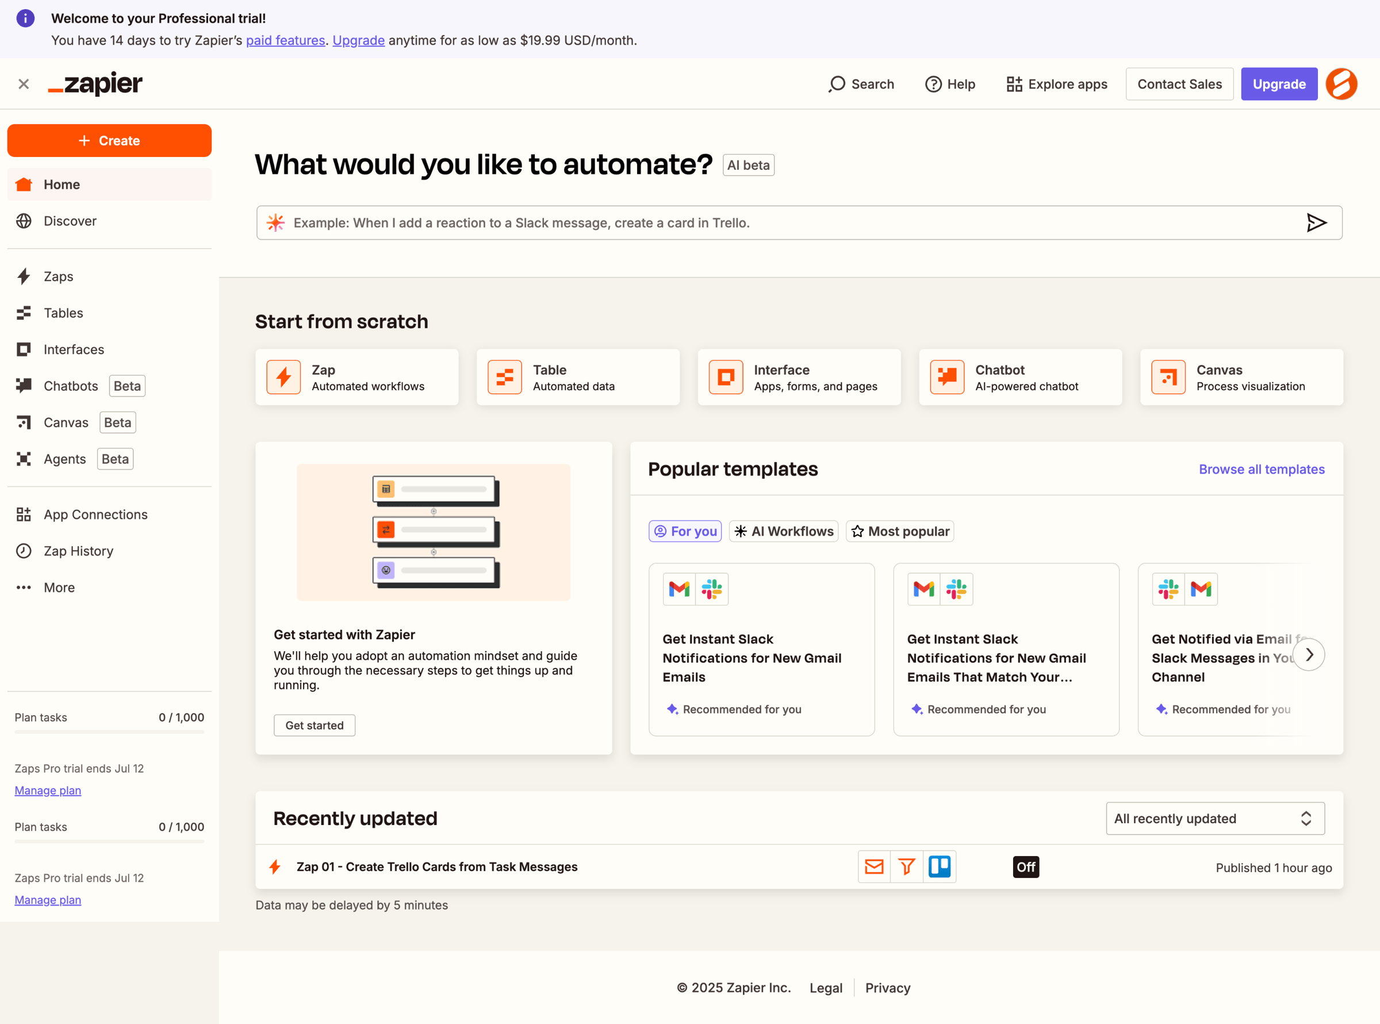Image resolution: width=1380 pixels, height=1024 pixels.
Task: Click the filter funnel icon in the Zap row
Action: 907,866
